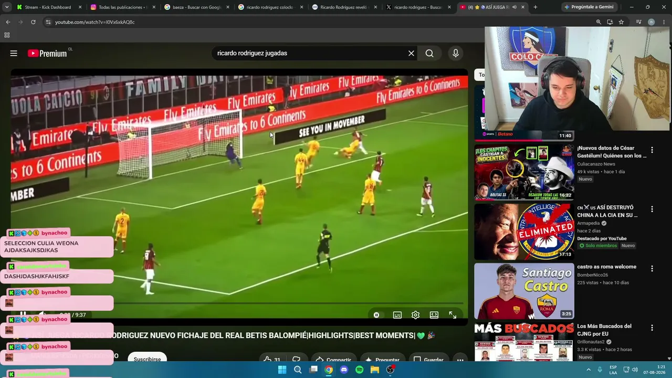Start voice search with the microphone
Screen dimensions: 672x378
(x=456, y=53)
